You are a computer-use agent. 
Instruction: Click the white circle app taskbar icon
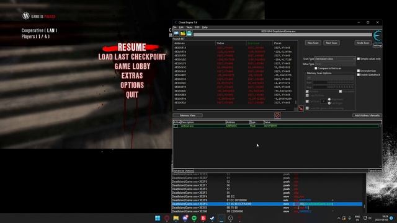coord(230,218)
